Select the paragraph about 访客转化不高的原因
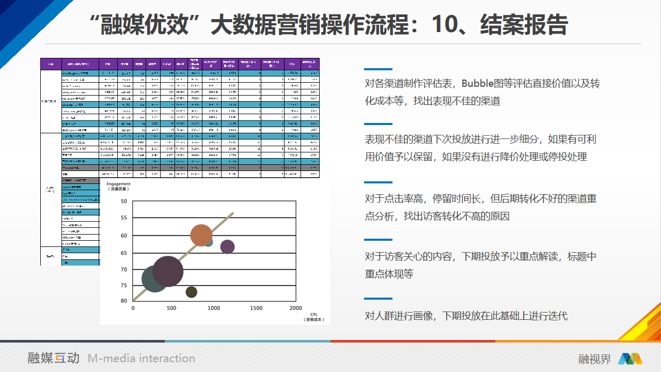 (480, 207)
